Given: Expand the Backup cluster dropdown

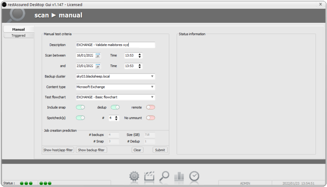Looking at the screenshot, I should click(152, 77).
